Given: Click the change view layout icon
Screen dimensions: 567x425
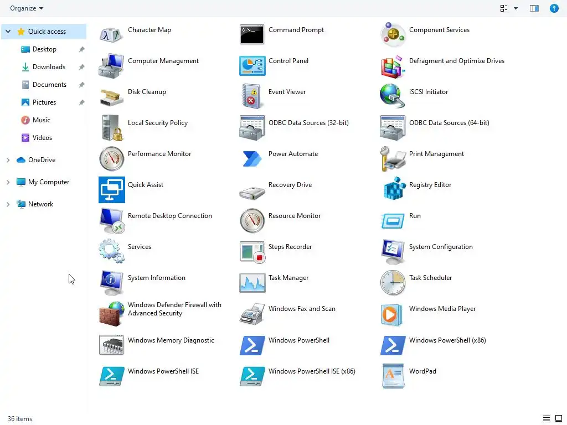Looking at the screenshot, I should tap(504, 8).
